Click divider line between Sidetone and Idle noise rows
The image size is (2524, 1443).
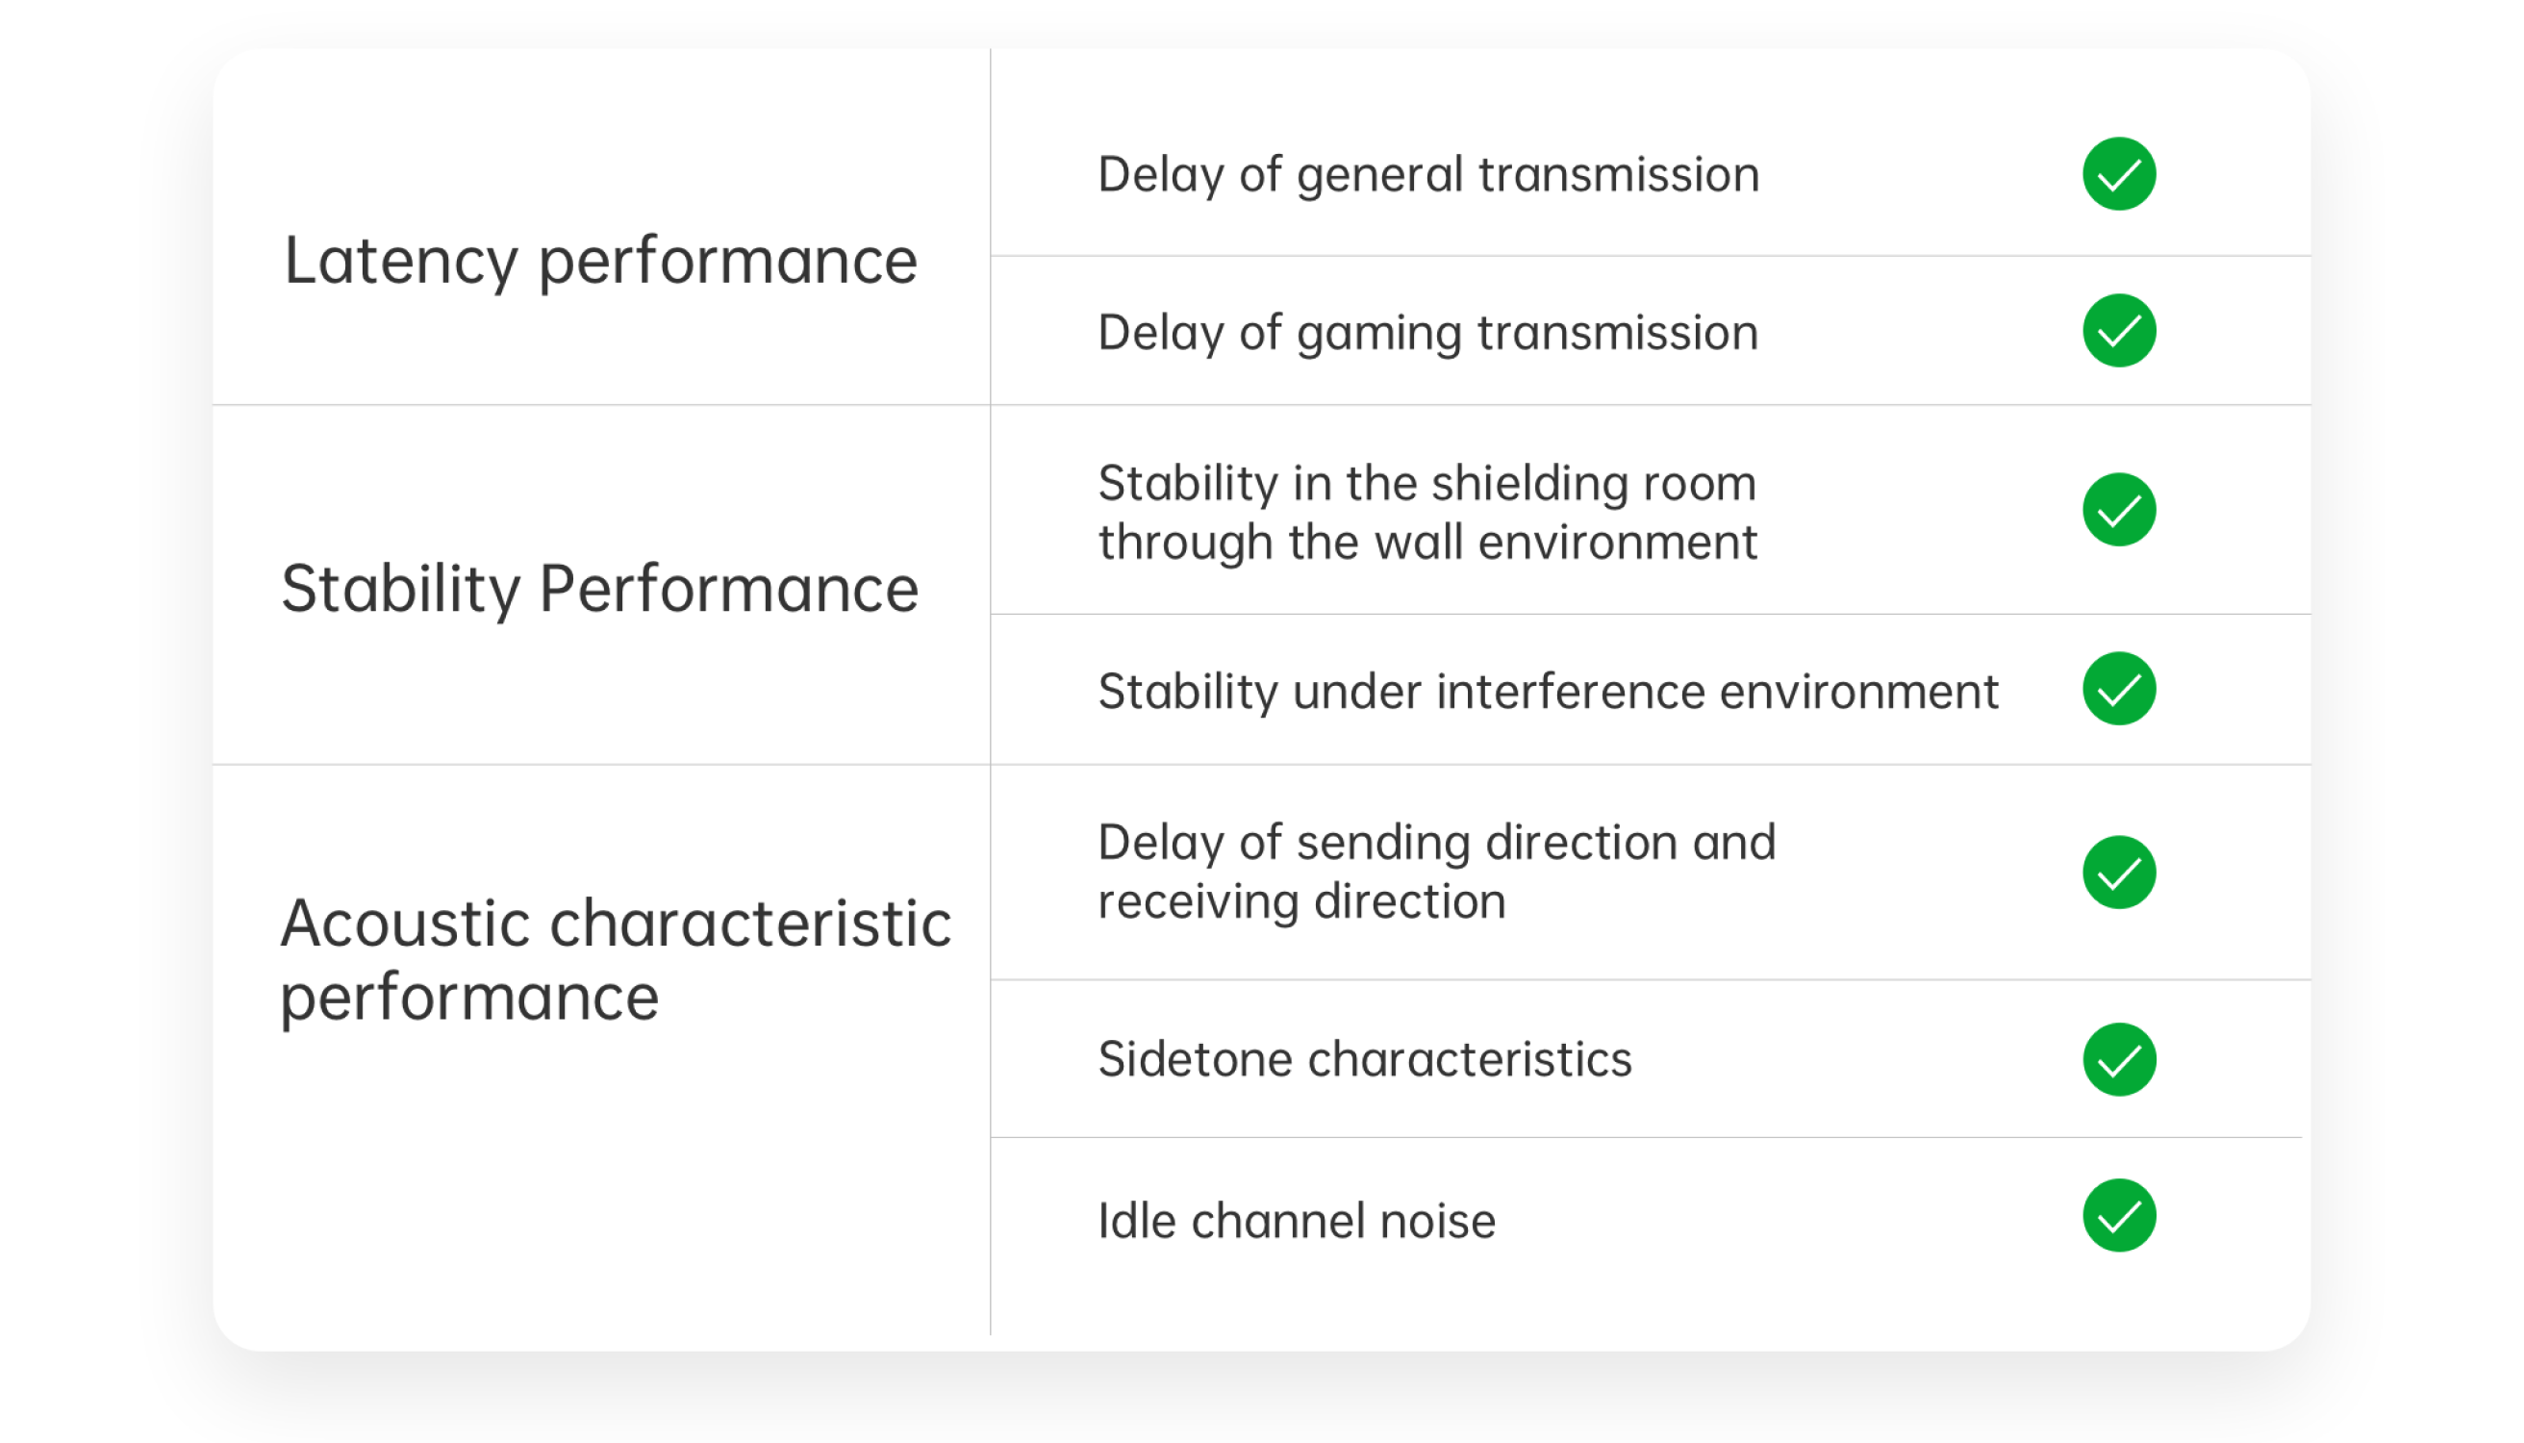tap(1645, 1138)
